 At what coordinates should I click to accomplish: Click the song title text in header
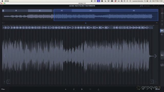point(82,6)
